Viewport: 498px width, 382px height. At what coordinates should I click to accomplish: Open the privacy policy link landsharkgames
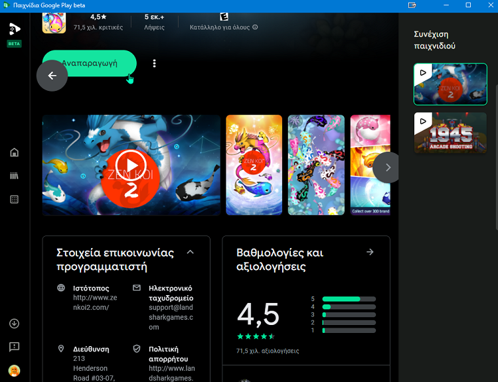point(172,373)
